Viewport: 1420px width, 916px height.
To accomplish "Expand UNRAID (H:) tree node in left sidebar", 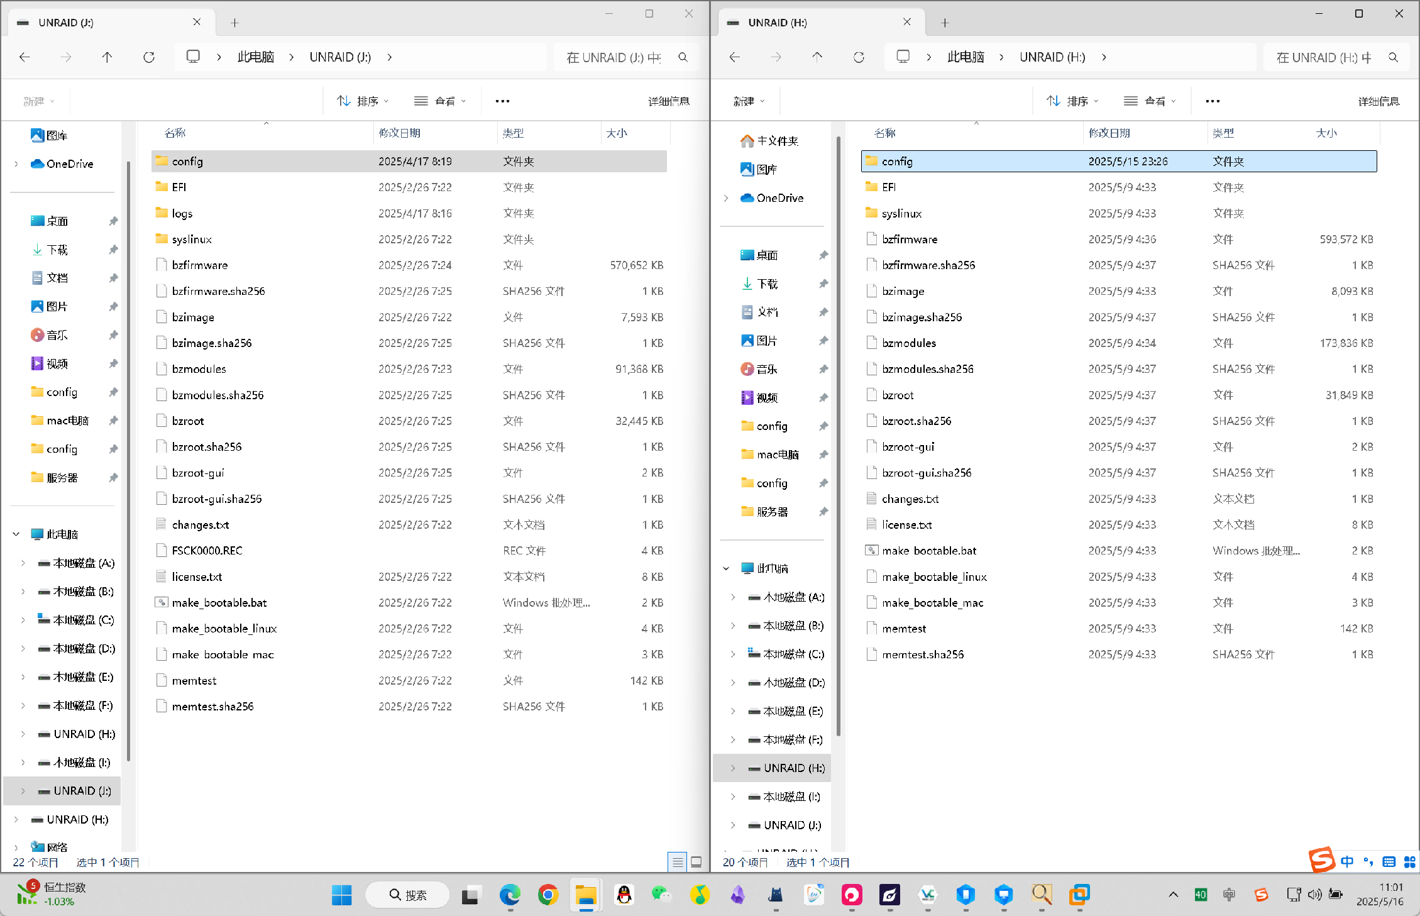I will pyautogui.click(x=23, y=734).
